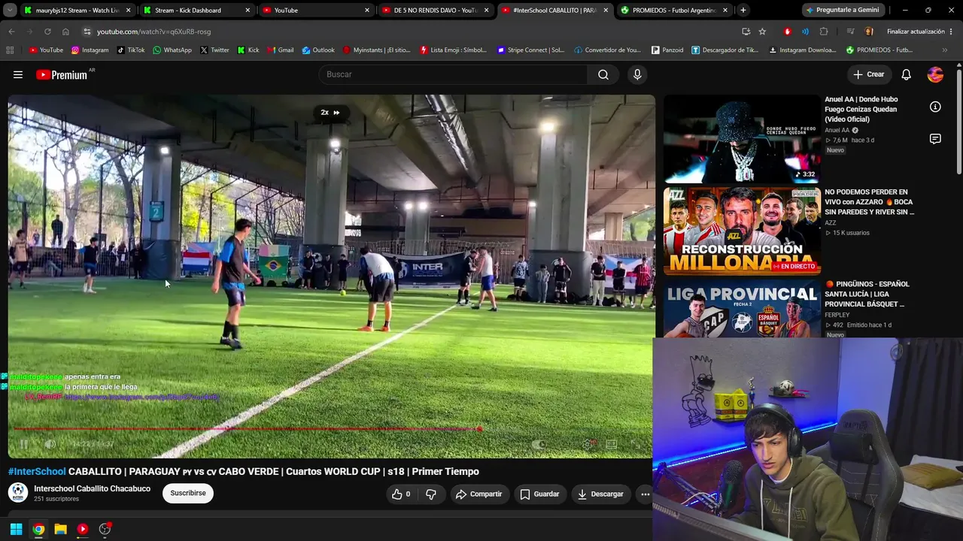This screenshot has width=963, height=541.
Task: Open the Anuel AA video thumbnail
Action: (742, 139)
